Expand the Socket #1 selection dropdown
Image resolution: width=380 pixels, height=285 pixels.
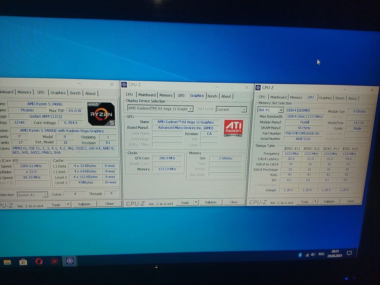pos(45,195)
